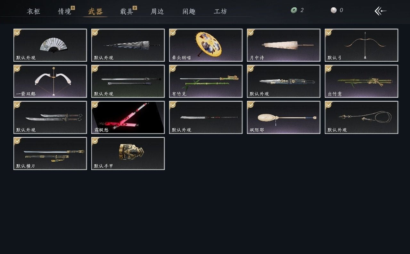Screen dimensions: 410x254
Task: Choose the 有竹见 bamboo sword skin
Action: point(206,81)
